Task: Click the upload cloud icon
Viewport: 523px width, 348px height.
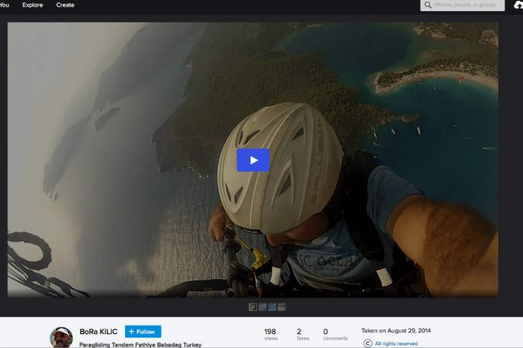Action: (518, 5)
